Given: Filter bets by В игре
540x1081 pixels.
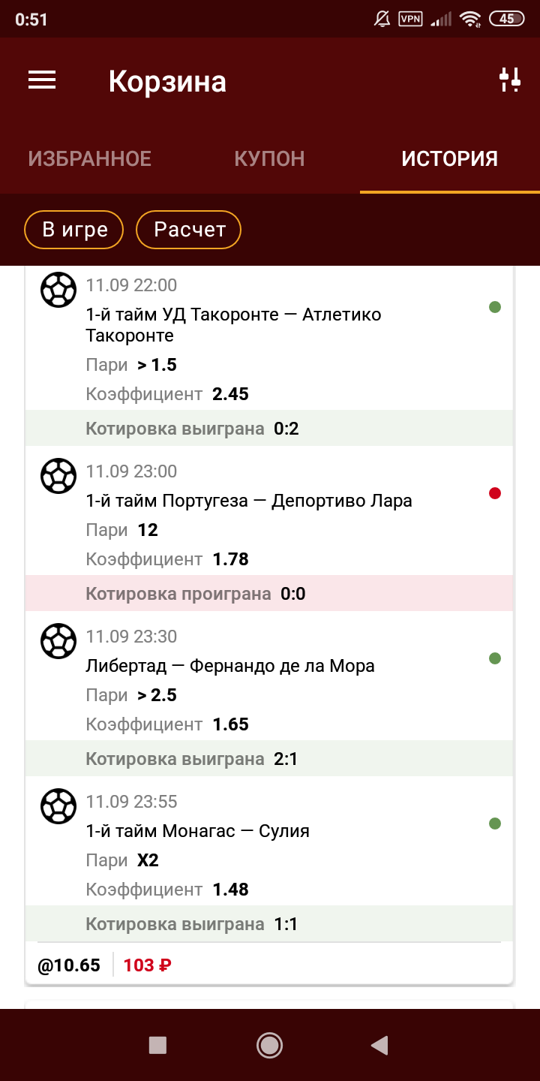Looking at the screenshot, I should [x=75, y=230].
